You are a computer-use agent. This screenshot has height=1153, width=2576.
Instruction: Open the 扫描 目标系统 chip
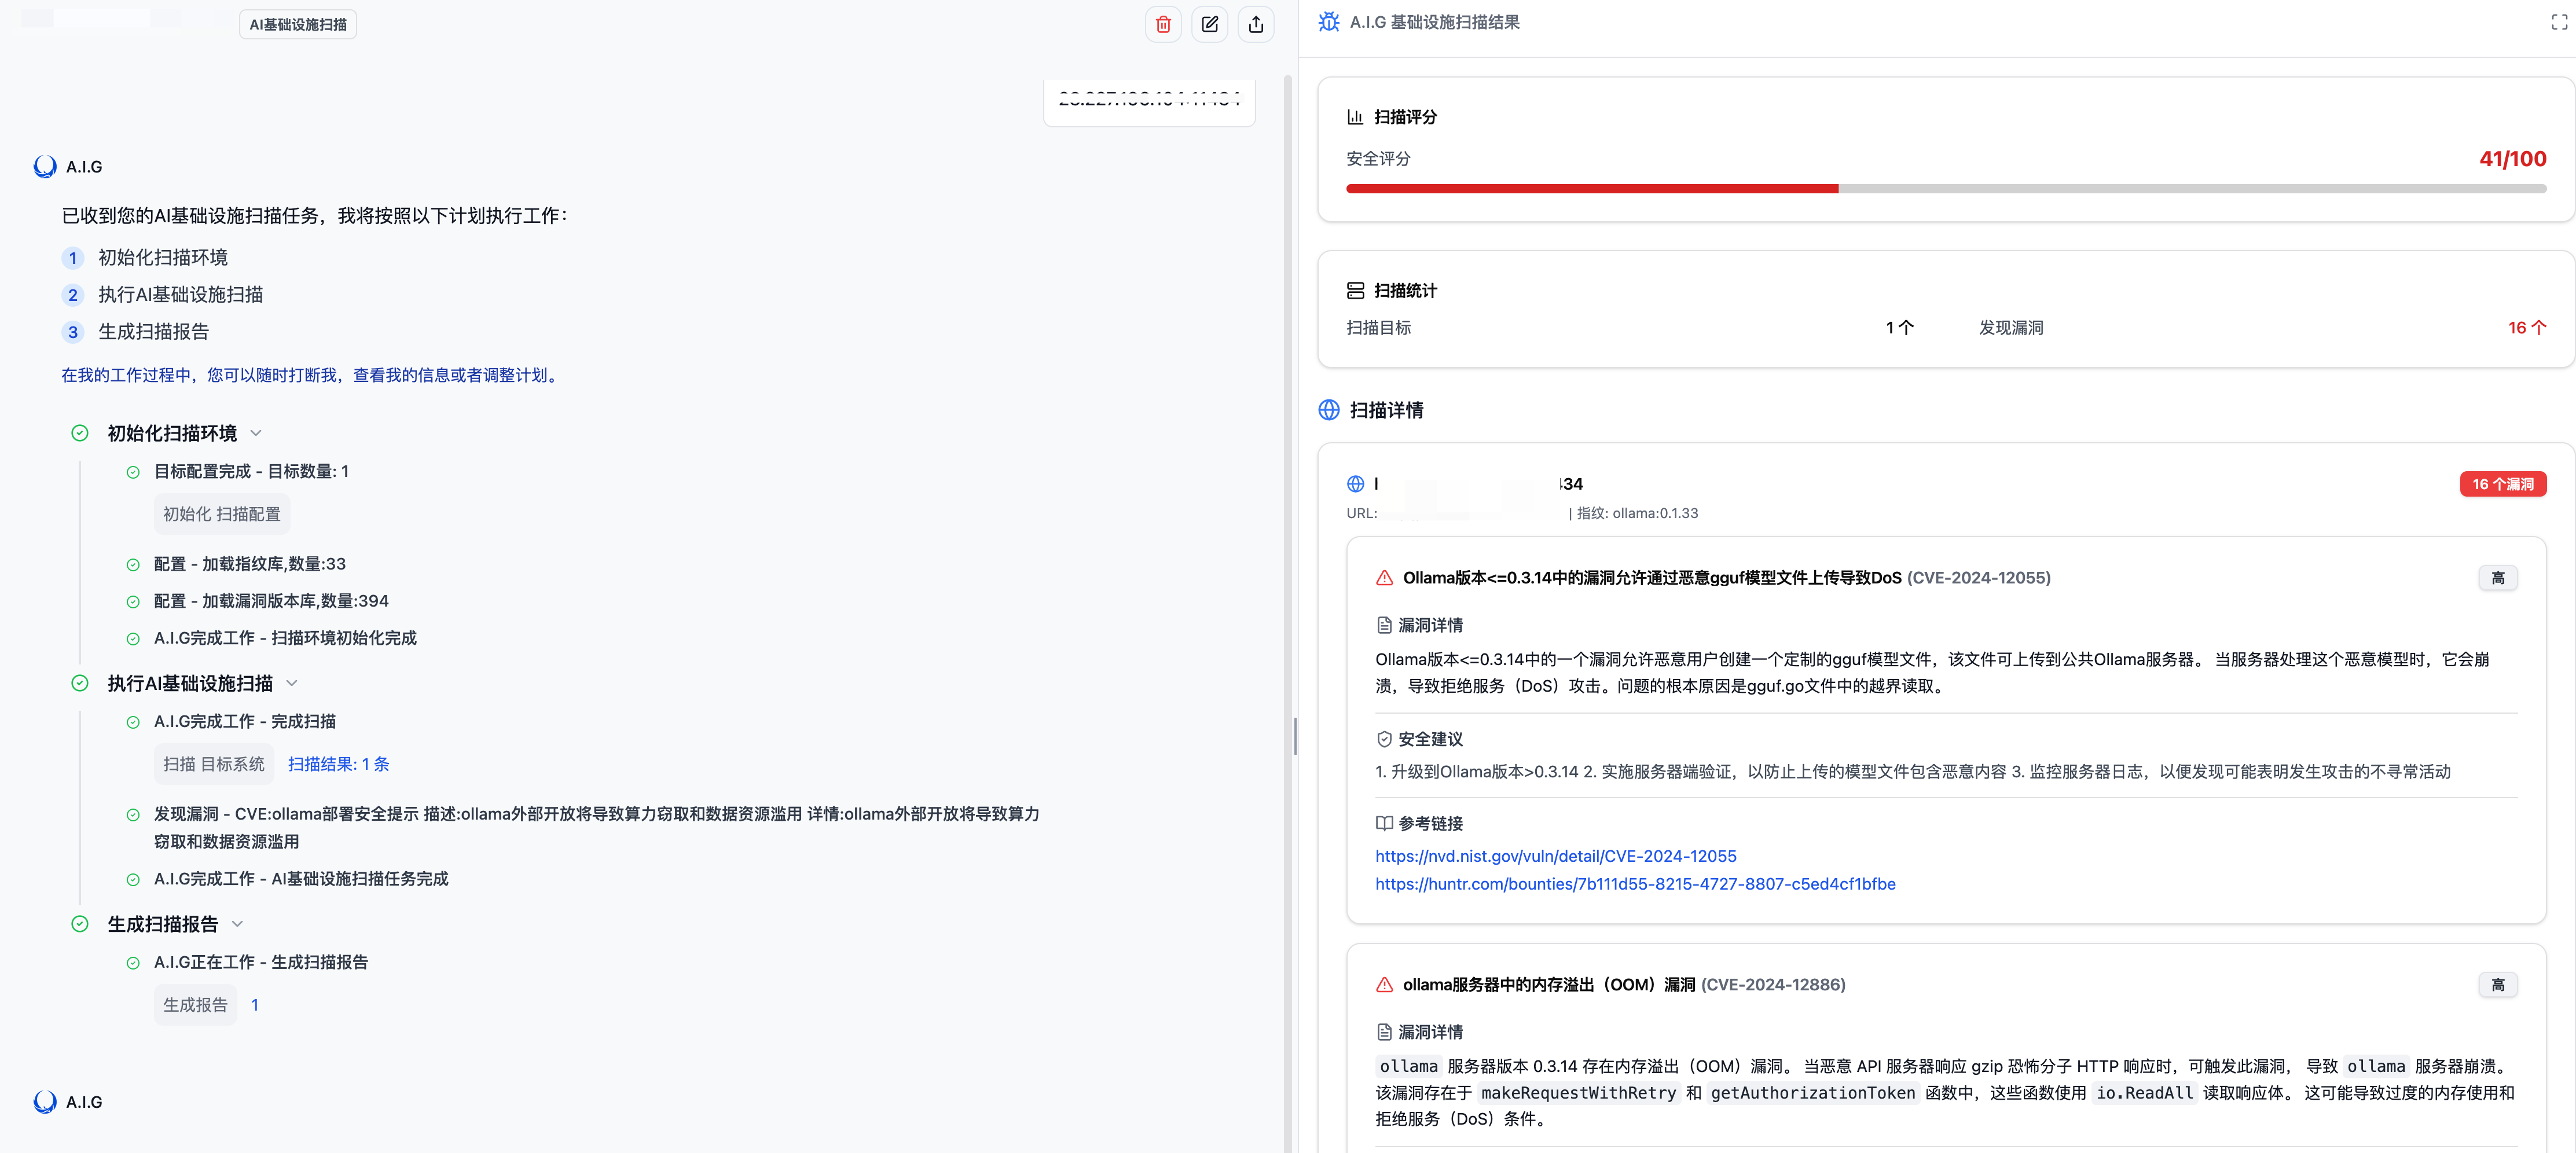pyautogui.click(x=214, y=764)
